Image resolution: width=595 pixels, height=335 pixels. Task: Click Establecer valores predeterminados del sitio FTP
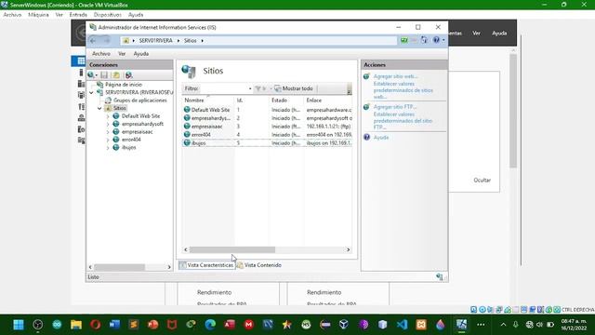pos(403,121)
